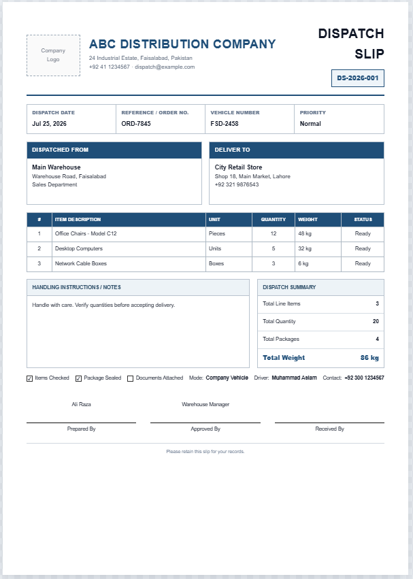Click the 32 kg weight cell
Viewport: 413px width, 579px height.
318,249
